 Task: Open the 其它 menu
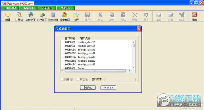47,8
